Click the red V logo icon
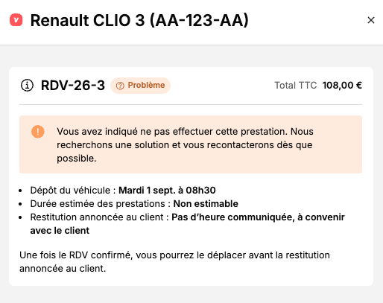The image size is (383, 303). click(x=16, y=20)
